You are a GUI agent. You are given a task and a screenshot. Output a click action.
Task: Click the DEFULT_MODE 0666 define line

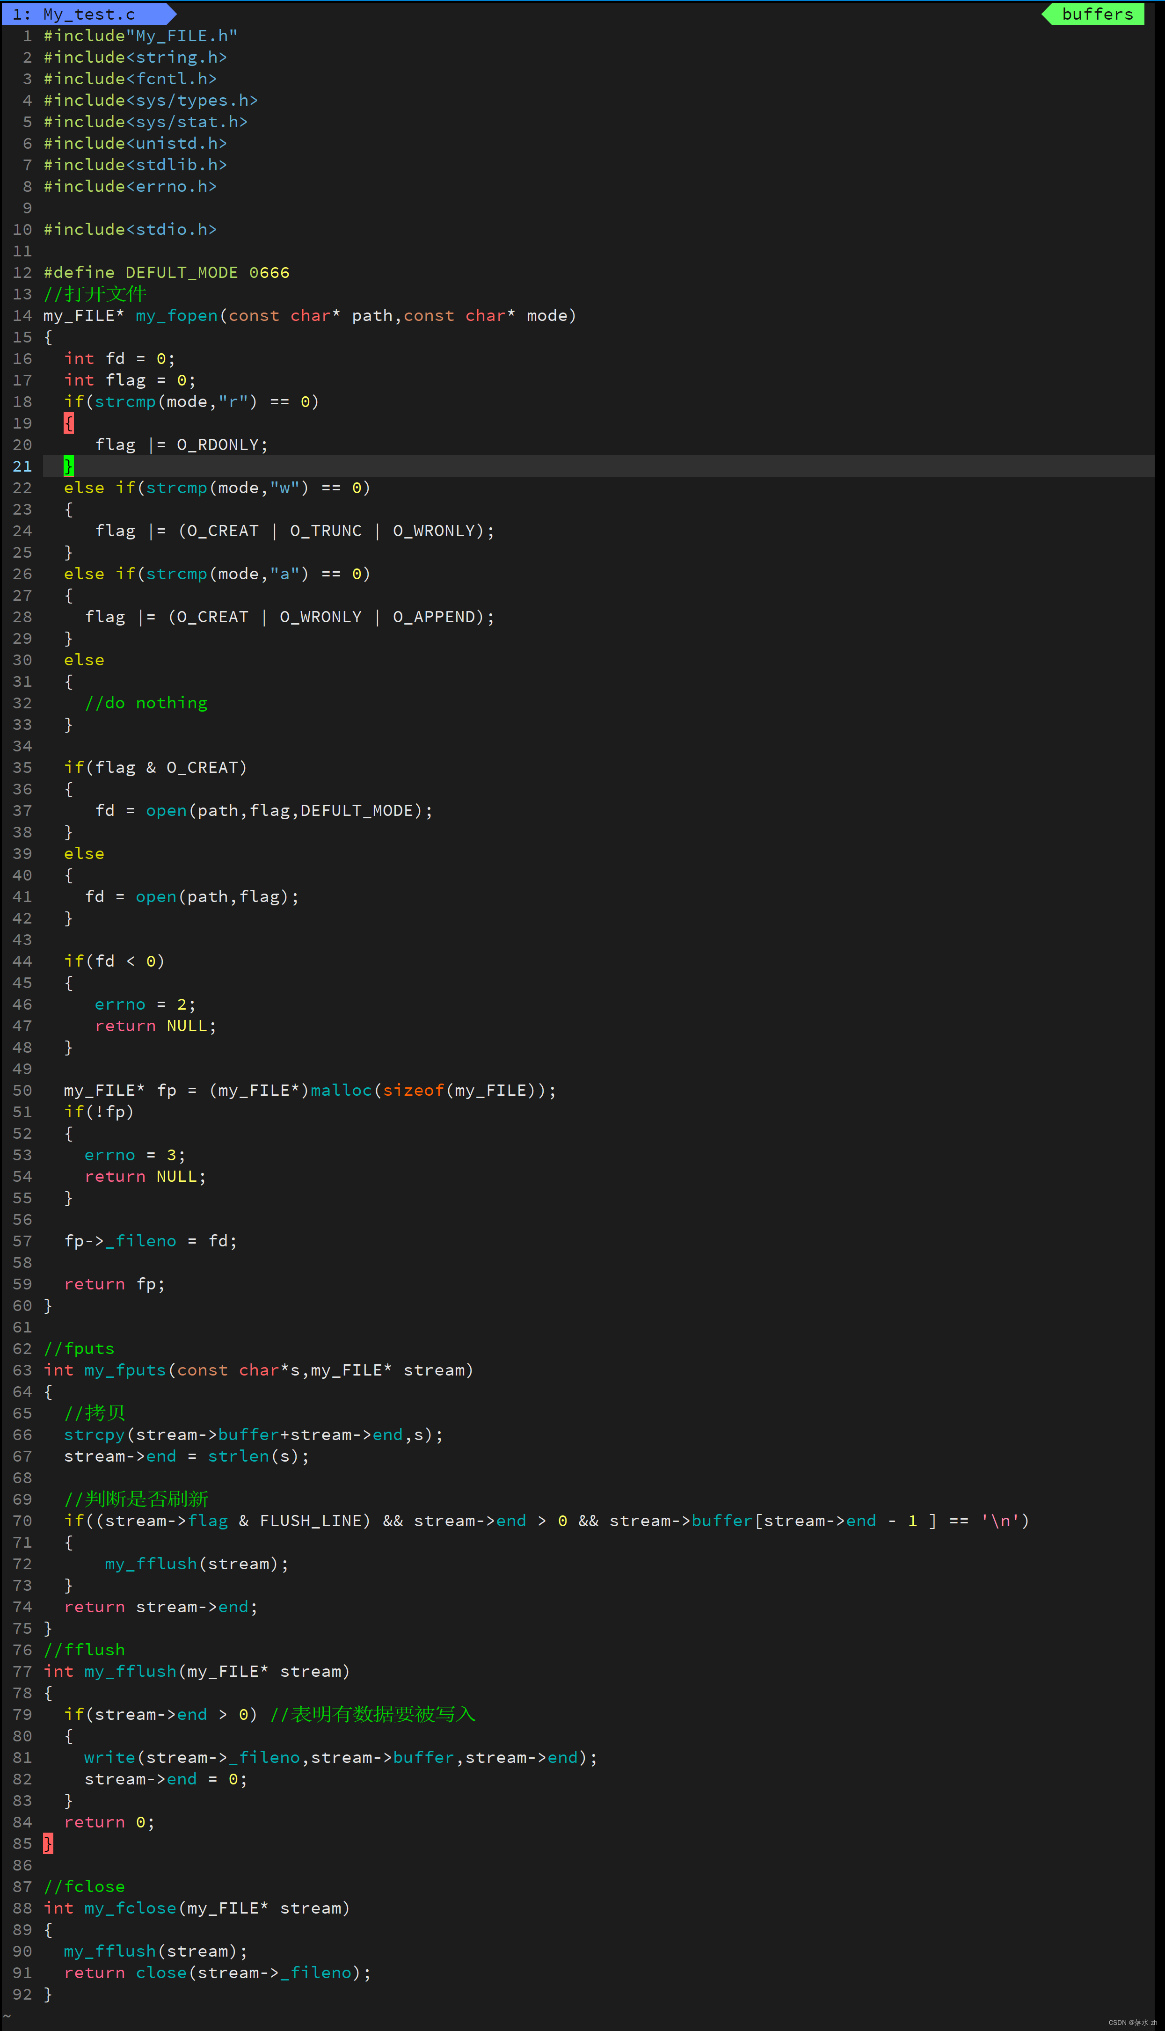click(x=167, y=273)
